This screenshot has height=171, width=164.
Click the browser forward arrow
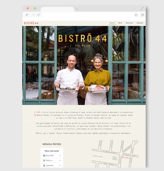click(x=33, y=15)
